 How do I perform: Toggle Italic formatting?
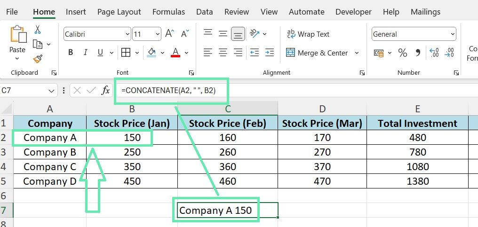click(85, 53)
